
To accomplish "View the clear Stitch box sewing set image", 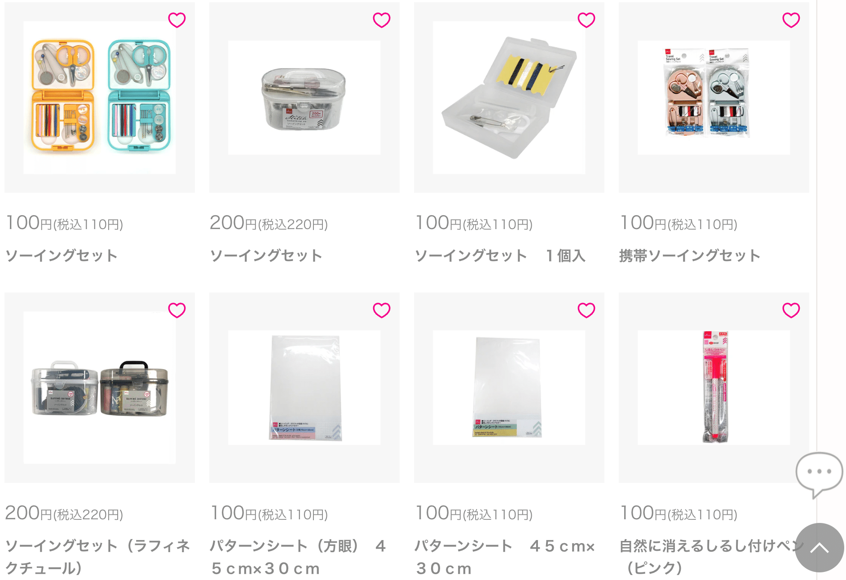I will [304, 97].
